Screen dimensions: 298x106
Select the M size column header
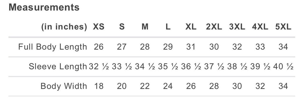pyautogui.click(x=145, y=27)
